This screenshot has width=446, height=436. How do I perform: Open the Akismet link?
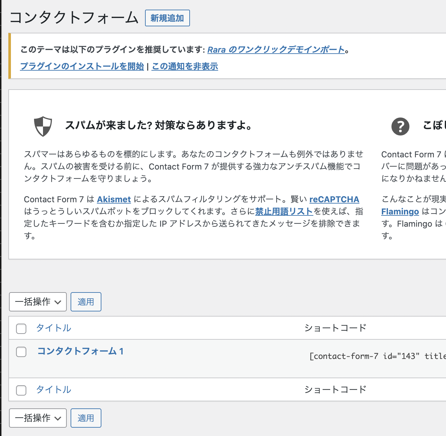(114, 199)
